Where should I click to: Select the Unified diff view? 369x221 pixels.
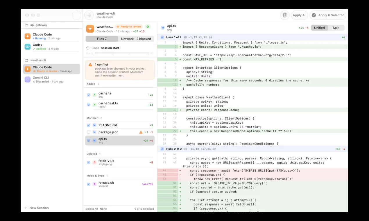pyautogui.click(x=319, y=28)
